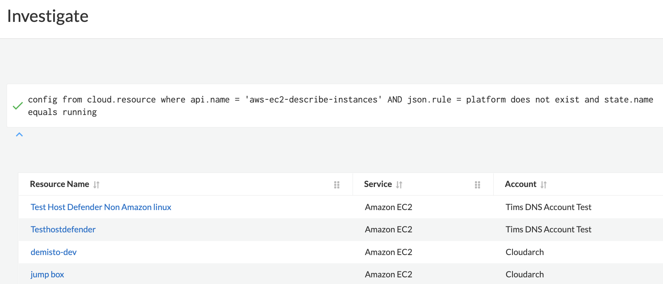The height and width of the screenshot is (284, 663).
Task: Click the Service column grip handle
Action: pyautogui.click(x=477, y=185)
